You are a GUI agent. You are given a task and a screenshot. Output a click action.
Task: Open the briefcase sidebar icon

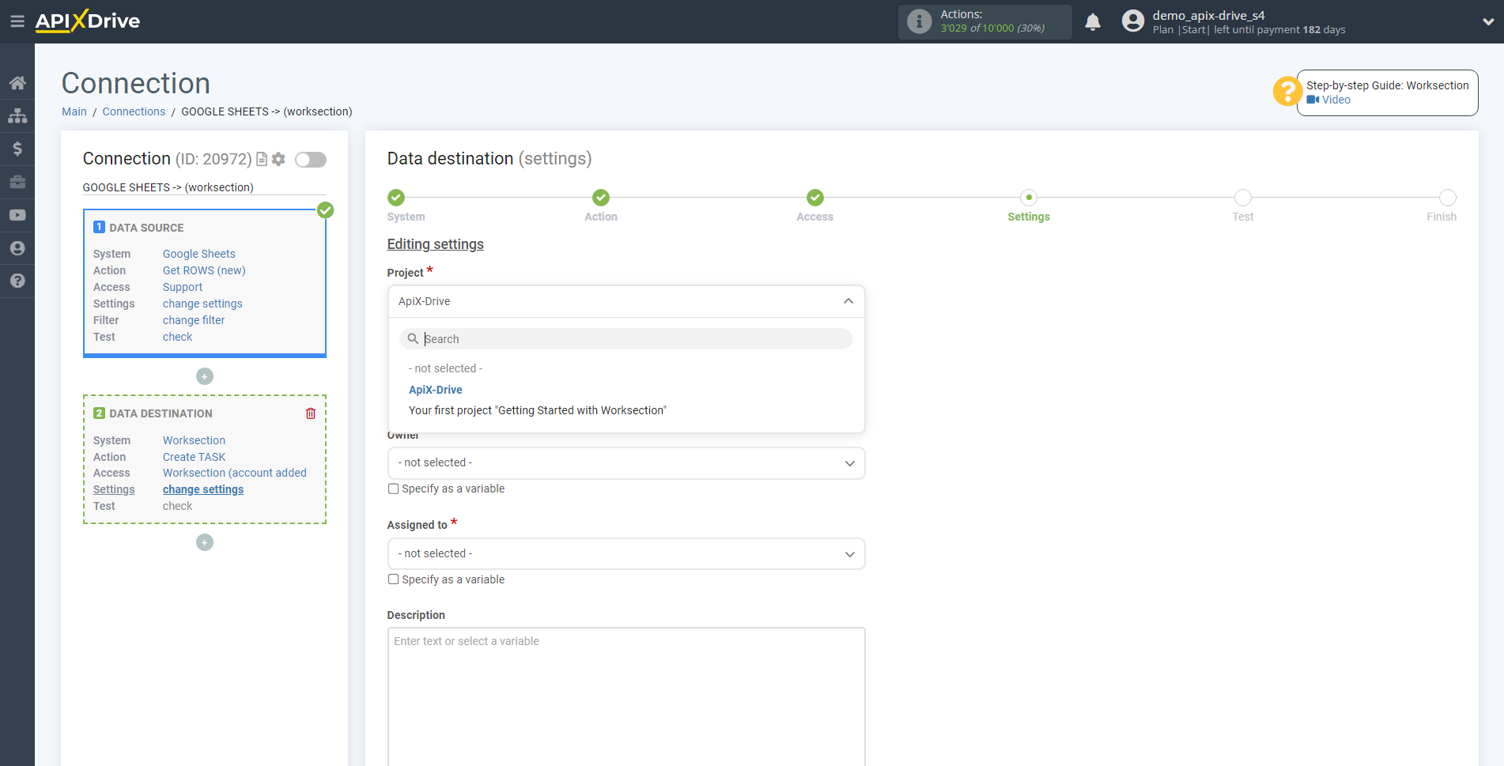[x=17, y=182]
